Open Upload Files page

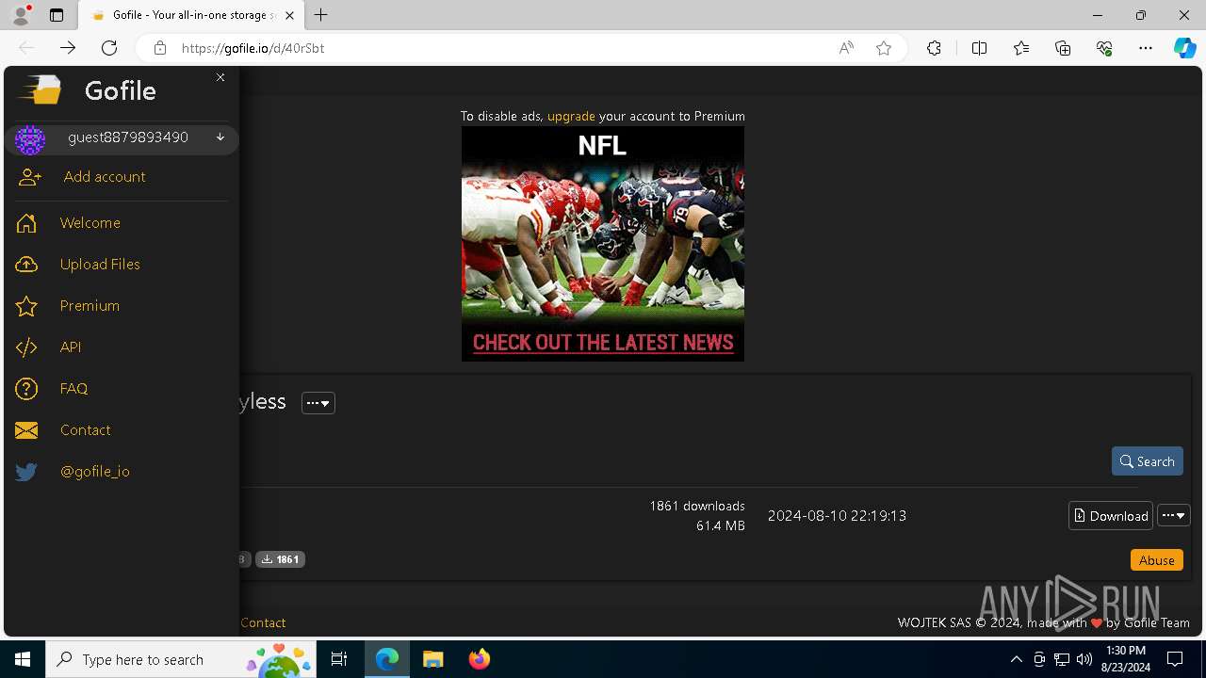[x=100, y=265]
